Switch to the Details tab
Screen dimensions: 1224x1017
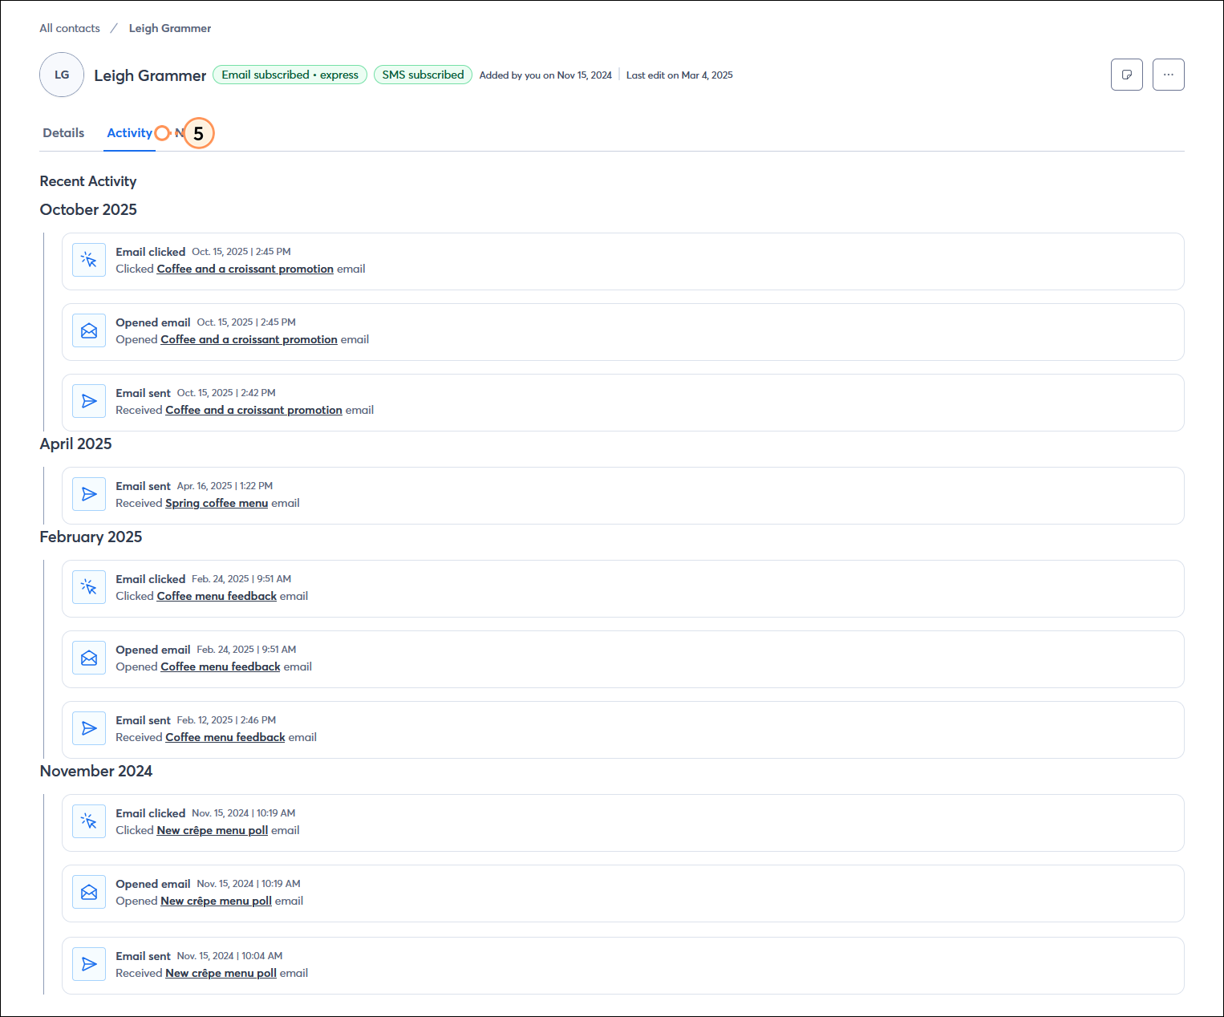(63, 132)
